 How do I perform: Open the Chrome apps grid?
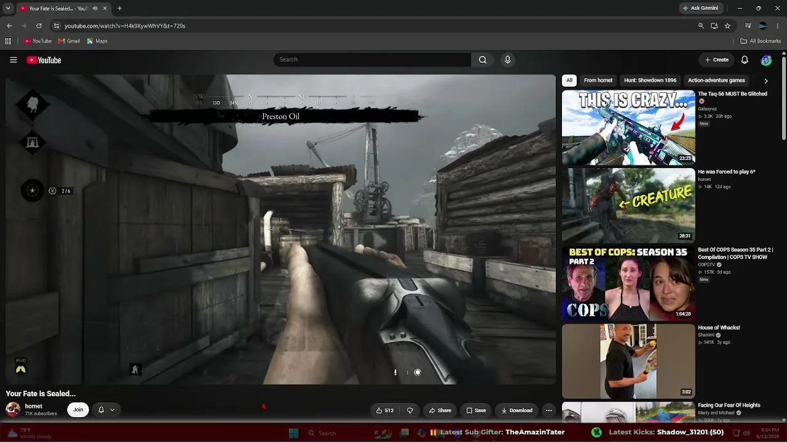pyautogui.click(x=8, y=41)
